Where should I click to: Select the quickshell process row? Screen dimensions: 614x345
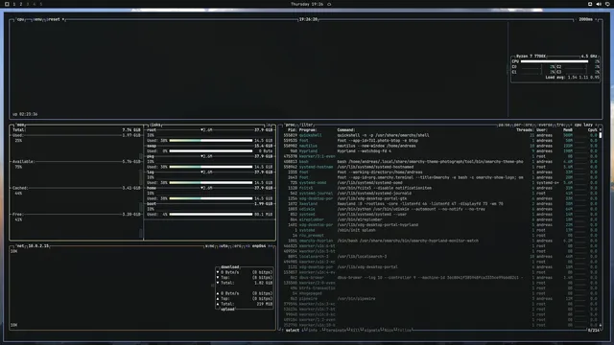point(440,135)
